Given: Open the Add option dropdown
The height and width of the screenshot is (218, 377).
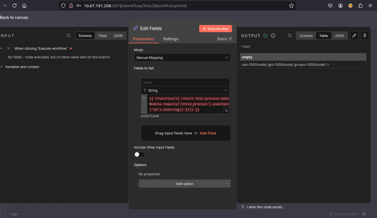Looking at the screenshot, I should [184, 184].
